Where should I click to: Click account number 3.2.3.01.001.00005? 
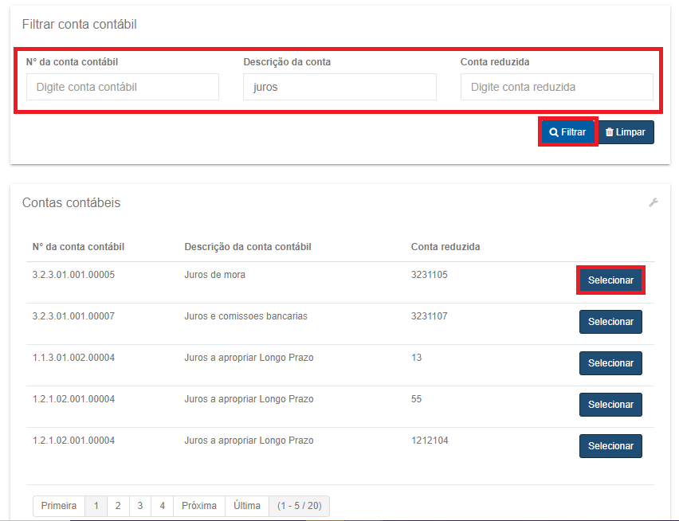(x=73, y=275)
